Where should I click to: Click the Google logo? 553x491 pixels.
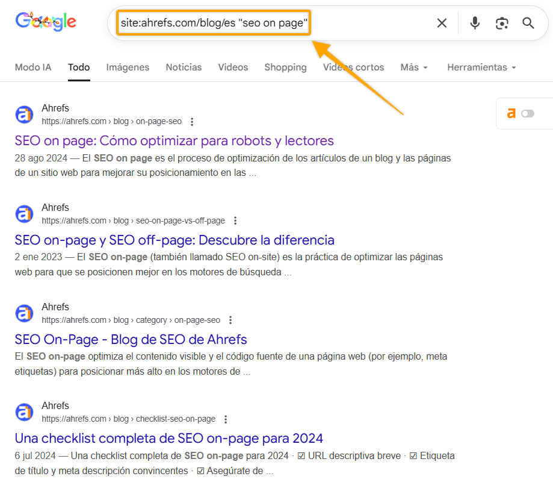click(x=45, y=22)
